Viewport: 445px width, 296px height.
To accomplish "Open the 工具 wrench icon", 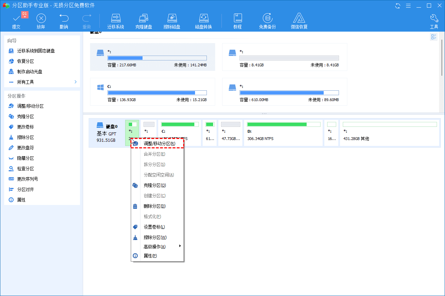I will (434, 21).
